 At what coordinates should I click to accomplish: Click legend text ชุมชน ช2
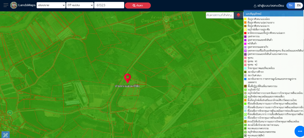(x=252, y=65)
